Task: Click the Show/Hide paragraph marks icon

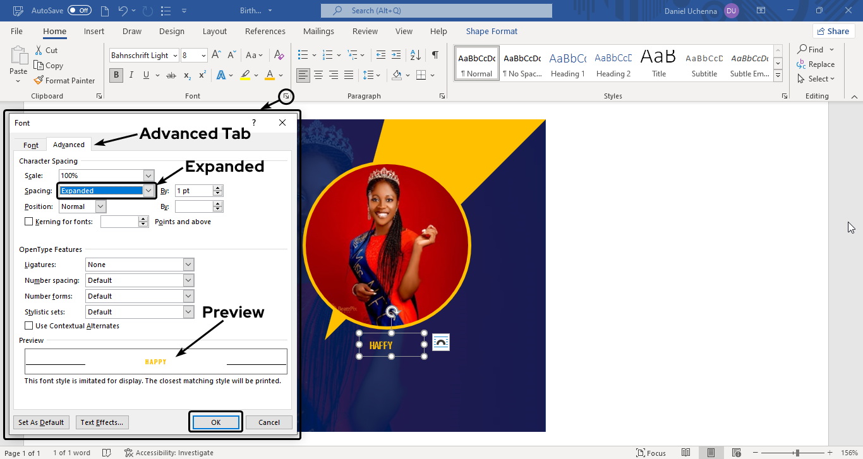Action: coord(435,55)
